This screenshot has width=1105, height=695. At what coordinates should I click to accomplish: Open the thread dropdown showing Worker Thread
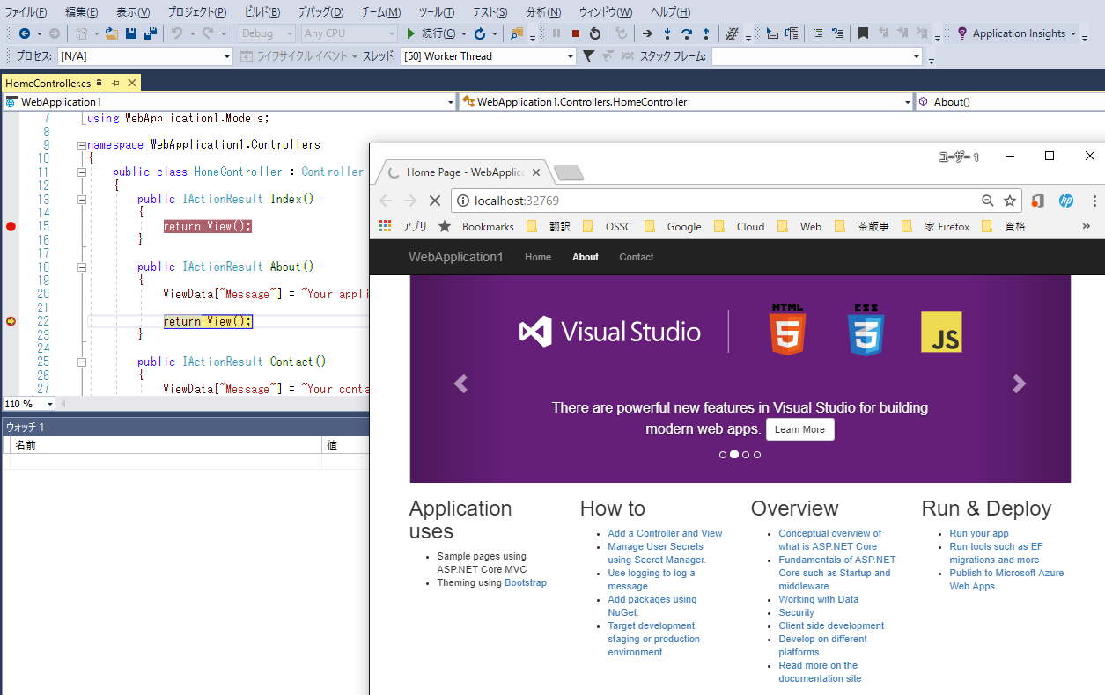click(x=571, y=56)
